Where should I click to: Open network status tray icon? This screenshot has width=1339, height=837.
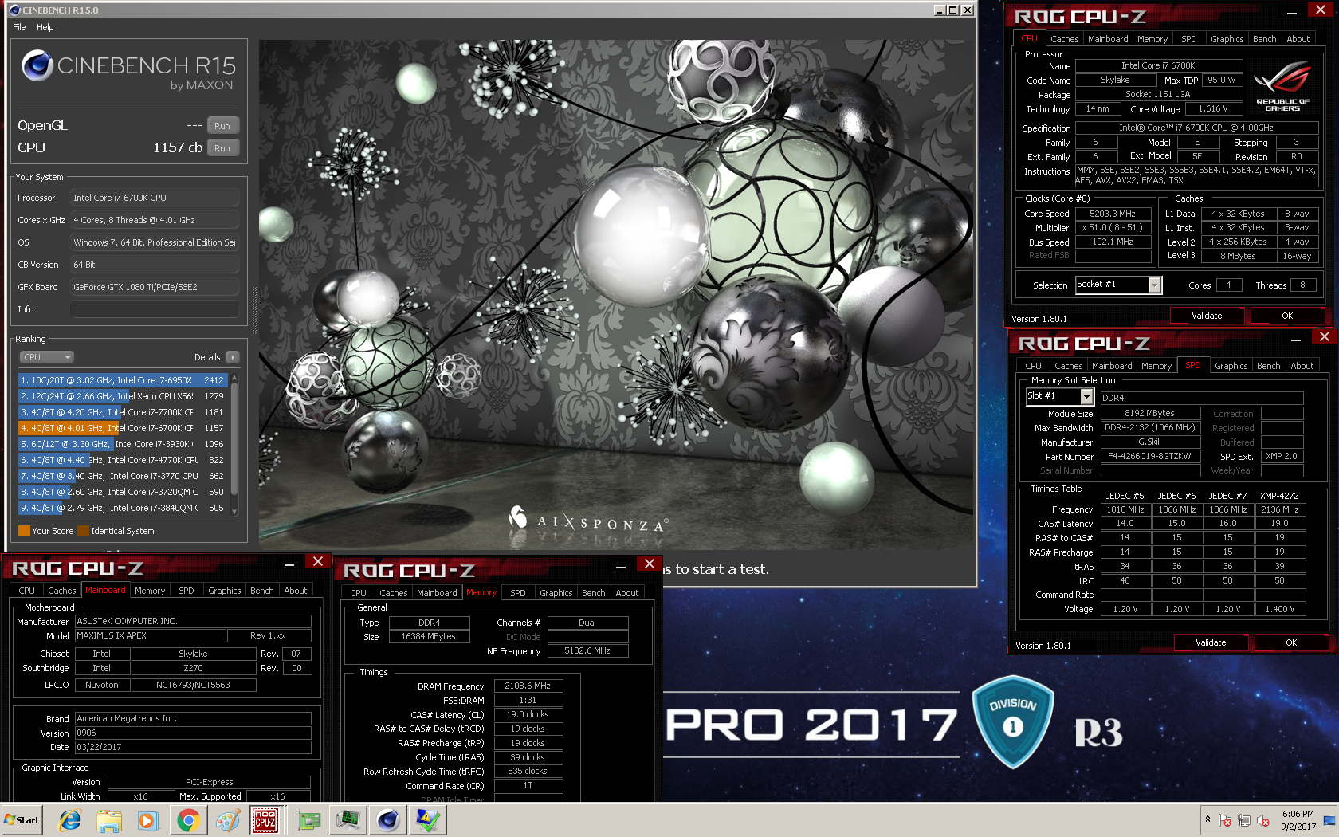(1244, 820)
